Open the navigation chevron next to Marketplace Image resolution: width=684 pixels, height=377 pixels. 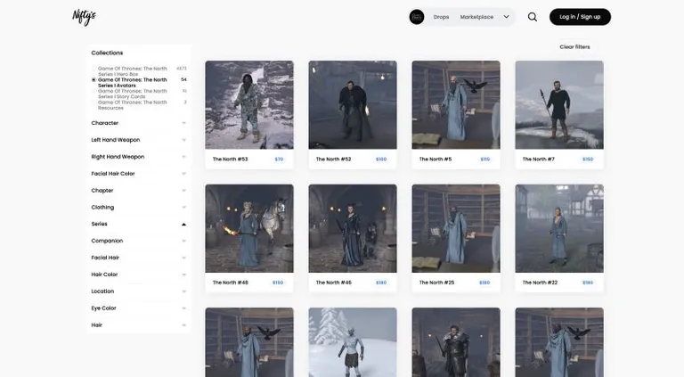506,17
